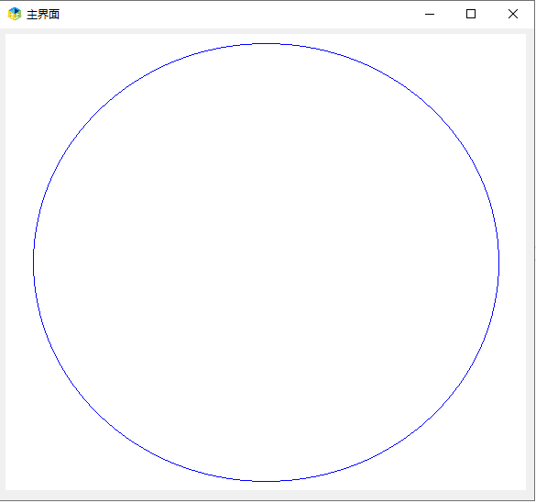Click the lower-left arc of the blue circle
Image resolution: width=536 pixels, height=503 pixels.
click(102, 418)
